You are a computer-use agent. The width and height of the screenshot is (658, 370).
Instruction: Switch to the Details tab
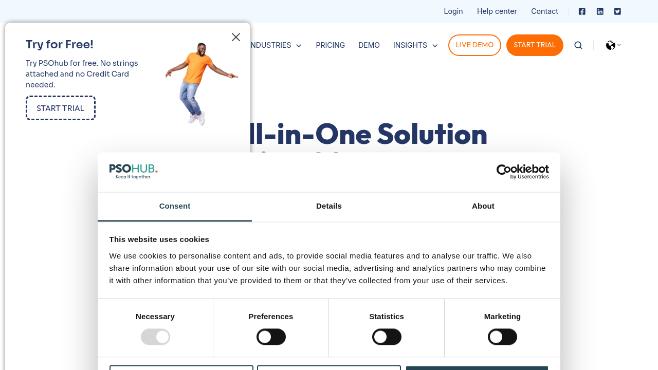329,207
